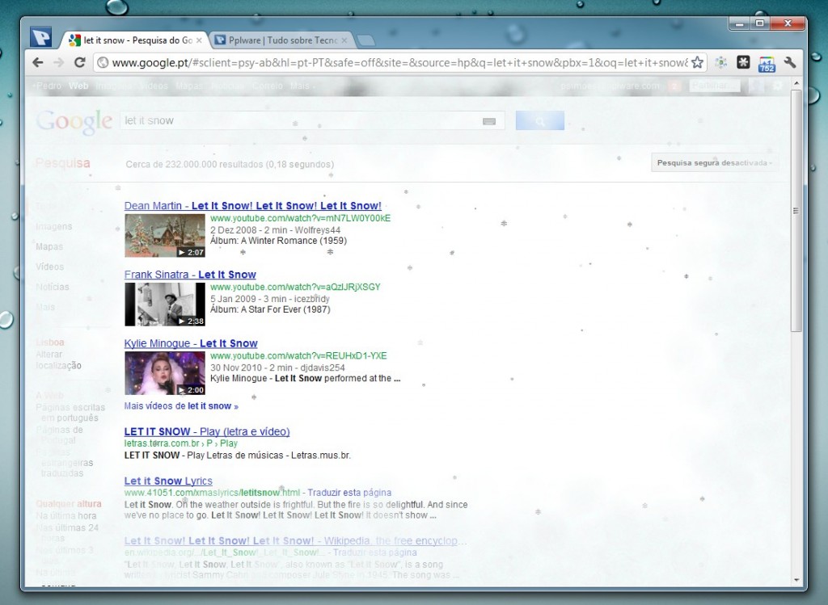Screen dimensions: 828x605
Task: Click the letras.terra.com.br breadcrumb URL
Action: [180, 443]
